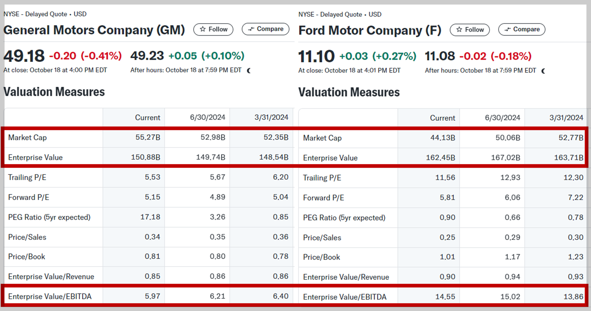Click Ford Enterprise Value 162.45B cell
This screenshot has height=311, width=591.
point(441,158)
